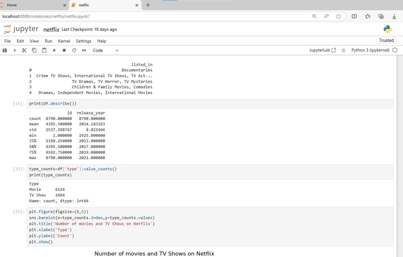Click the Last Checkpoint text
Image resolution: width=403 pixels, height=257 pixels.
click(x=89, y=29)
